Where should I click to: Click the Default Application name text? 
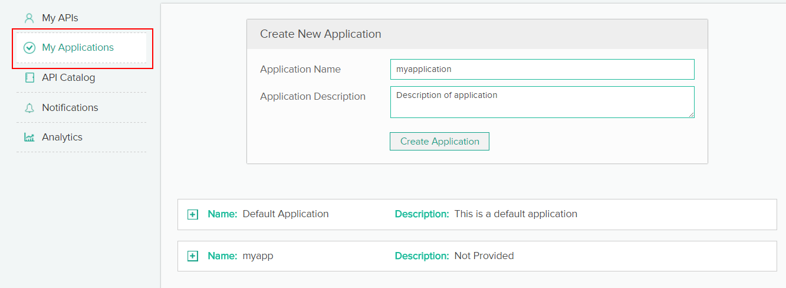point(285,214)
